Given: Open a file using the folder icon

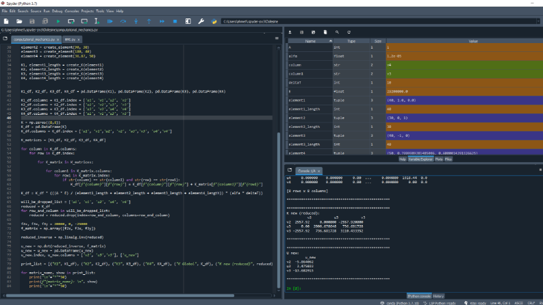Looking at the screenshot, I should click(19, 21).
